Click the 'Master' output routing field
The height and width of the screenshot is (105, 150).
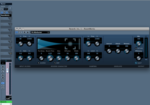[x=6, y=4]
